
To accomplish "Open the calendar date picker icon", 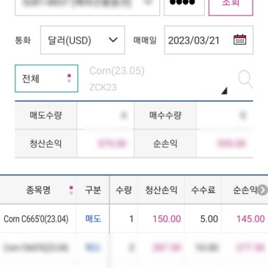I will [x=239, y=40].
